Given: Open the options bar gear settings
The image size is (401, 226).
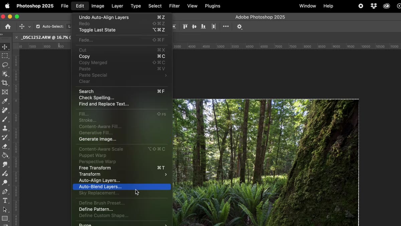Looking at the screenshot, I should [x=239, y=26].
